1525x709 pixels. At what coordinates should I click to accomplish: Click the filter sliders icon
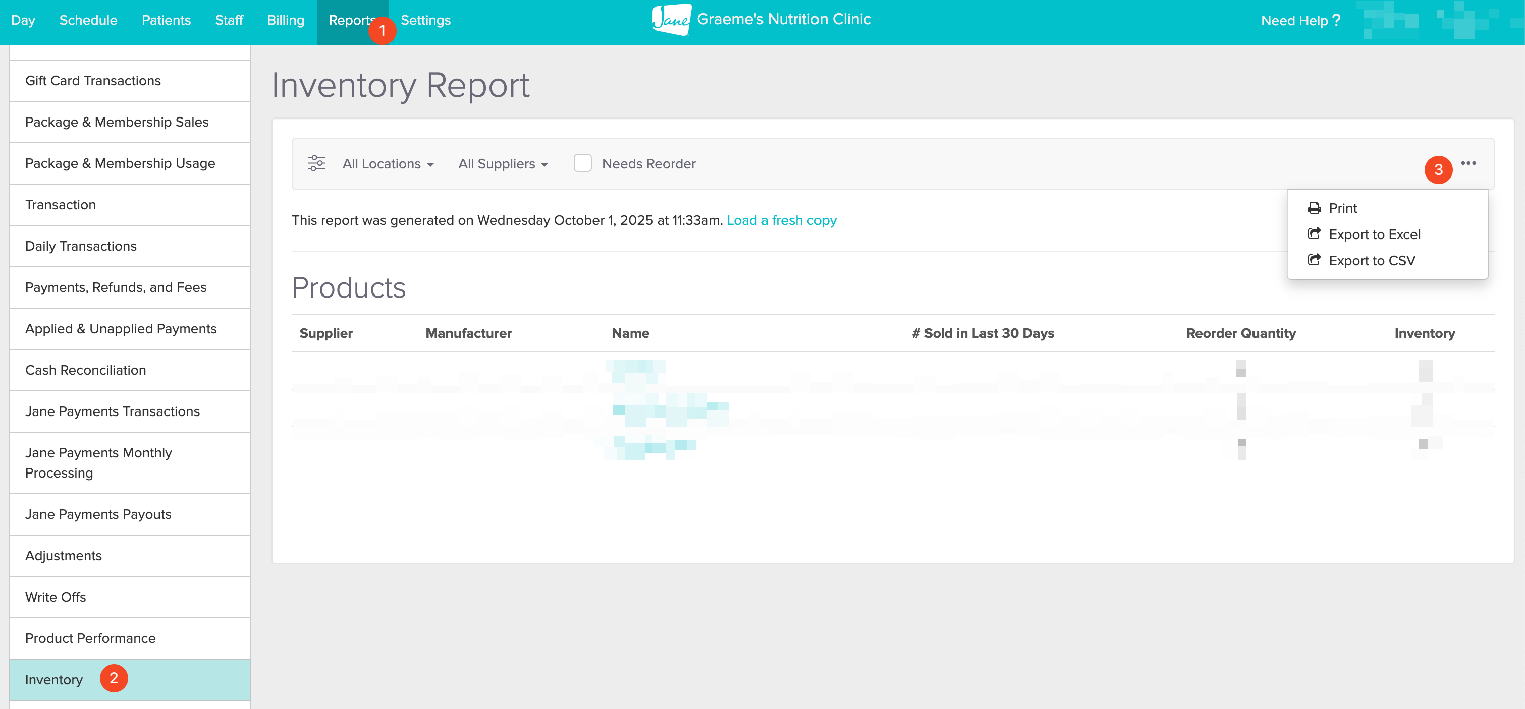click(316, 163)
